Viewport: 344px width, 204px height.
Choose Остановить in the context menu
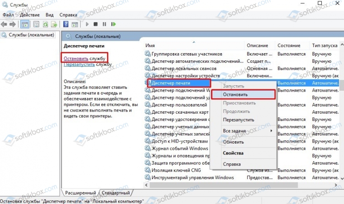243,94
